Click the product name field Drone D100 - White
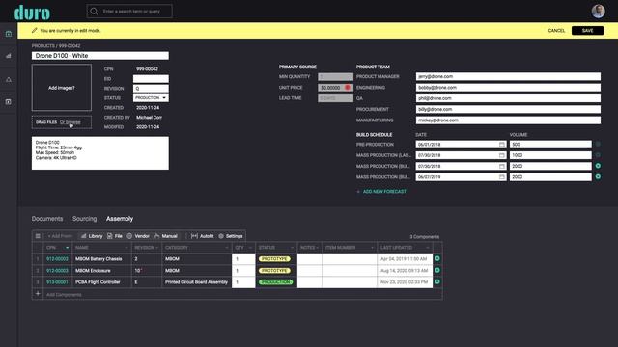 (x=100, y=56)
